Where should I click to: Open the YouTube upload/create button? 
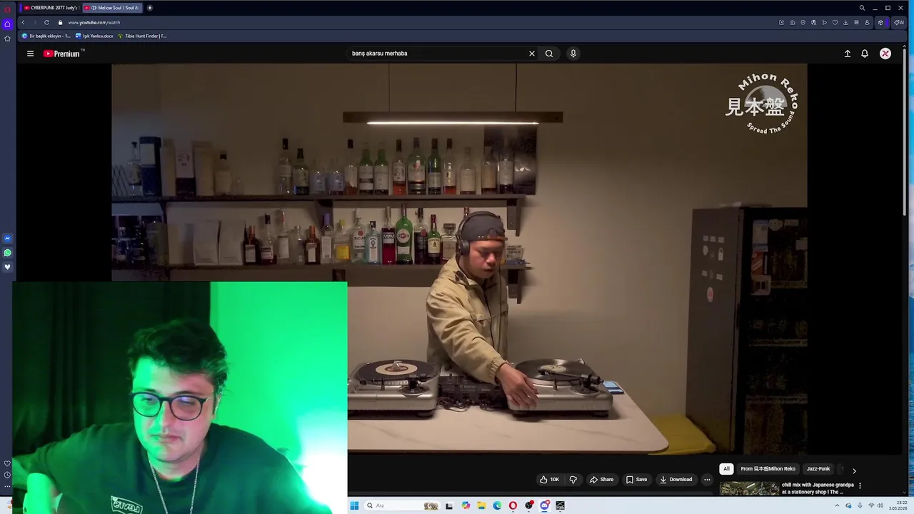point(848,54)
